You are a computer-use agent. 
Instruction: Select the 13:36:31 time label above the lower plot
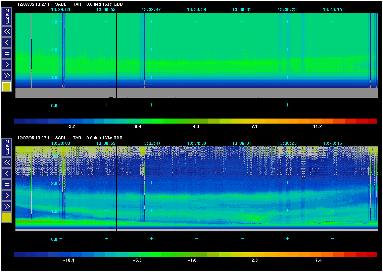242,143
